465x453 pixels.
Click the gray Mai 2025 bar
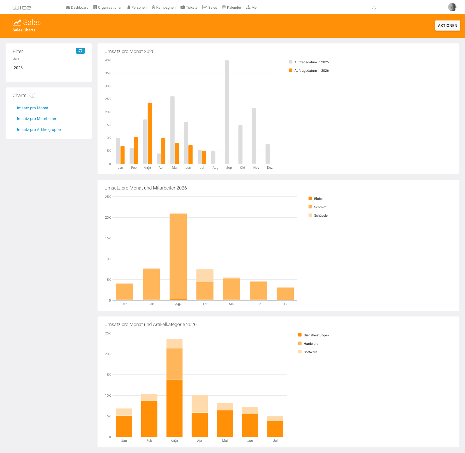coord(172,130)
